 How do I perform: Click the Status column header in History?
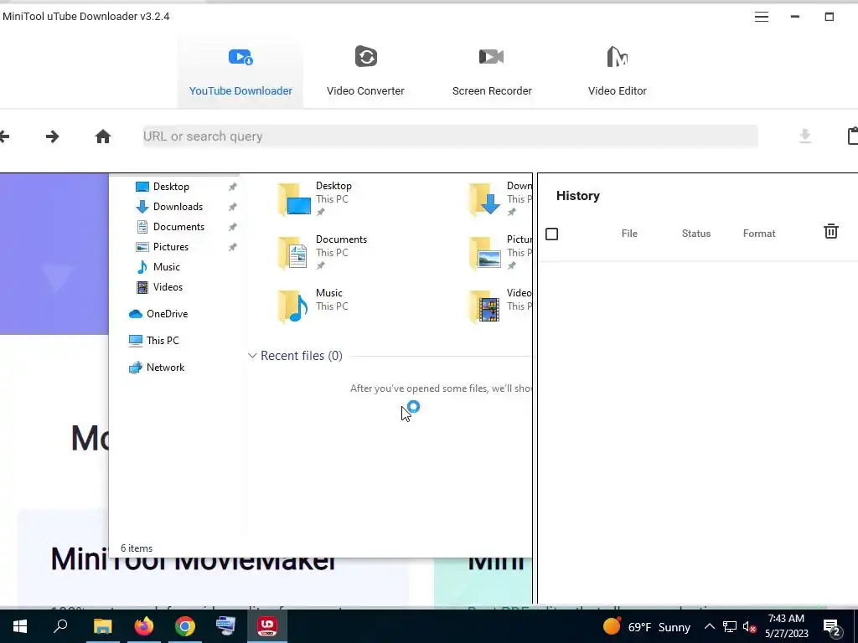click(696, 234)
